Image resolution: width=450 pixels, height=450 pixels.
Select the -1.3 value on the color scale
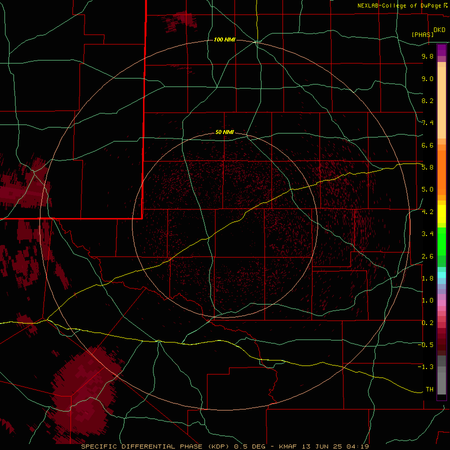425,367
